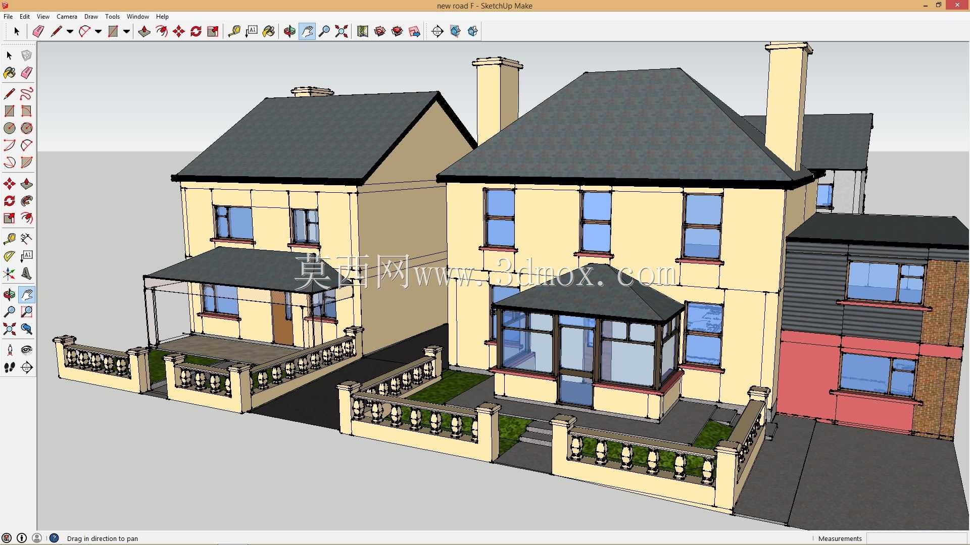Click the Measurements input box
This screenshot has height=545, width=970.
917,538
